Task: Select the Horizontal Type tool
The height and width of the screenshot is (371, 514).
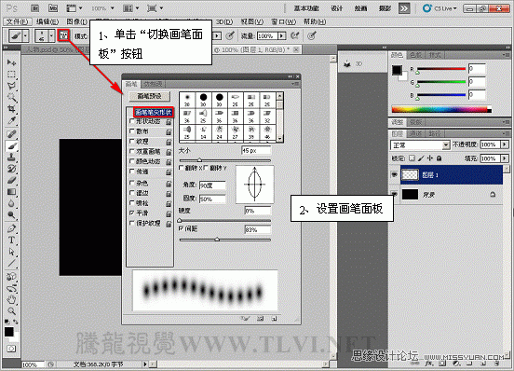Action: pyautogui.click(x=11, y=240)
